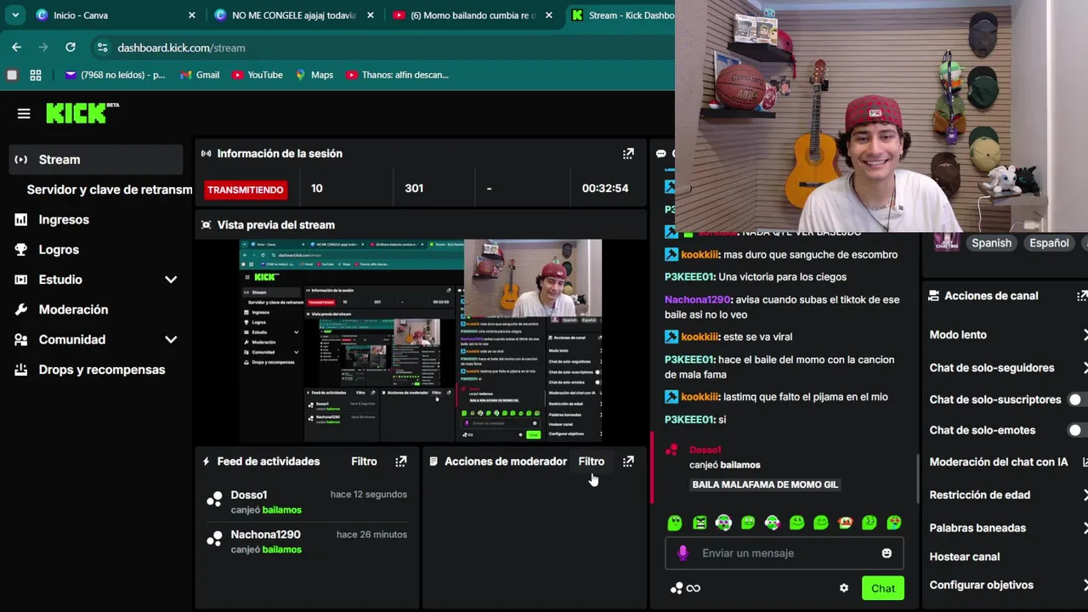Select Stream in the sidebar
Image resolution: width=1088 pixels, height=612 pixels.
pyautogui.click(x=96, y=160)
